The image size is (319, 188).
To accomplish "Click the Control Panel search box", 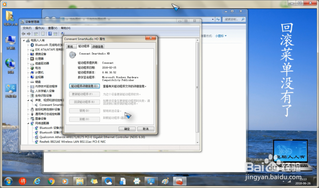I will pos(234,19).
